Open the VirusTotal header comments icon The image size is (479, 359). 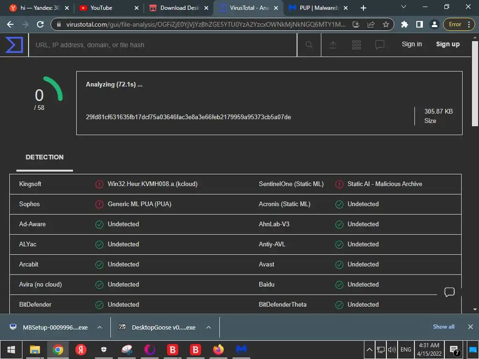click(379, 45)
